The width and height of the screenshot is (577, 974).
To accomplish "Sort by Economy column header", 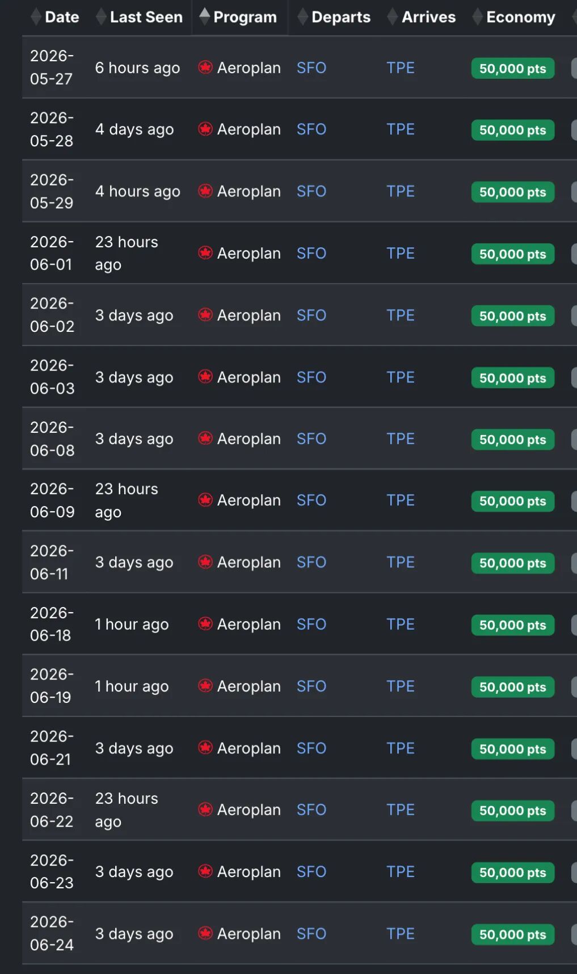I will click(520, 17).
